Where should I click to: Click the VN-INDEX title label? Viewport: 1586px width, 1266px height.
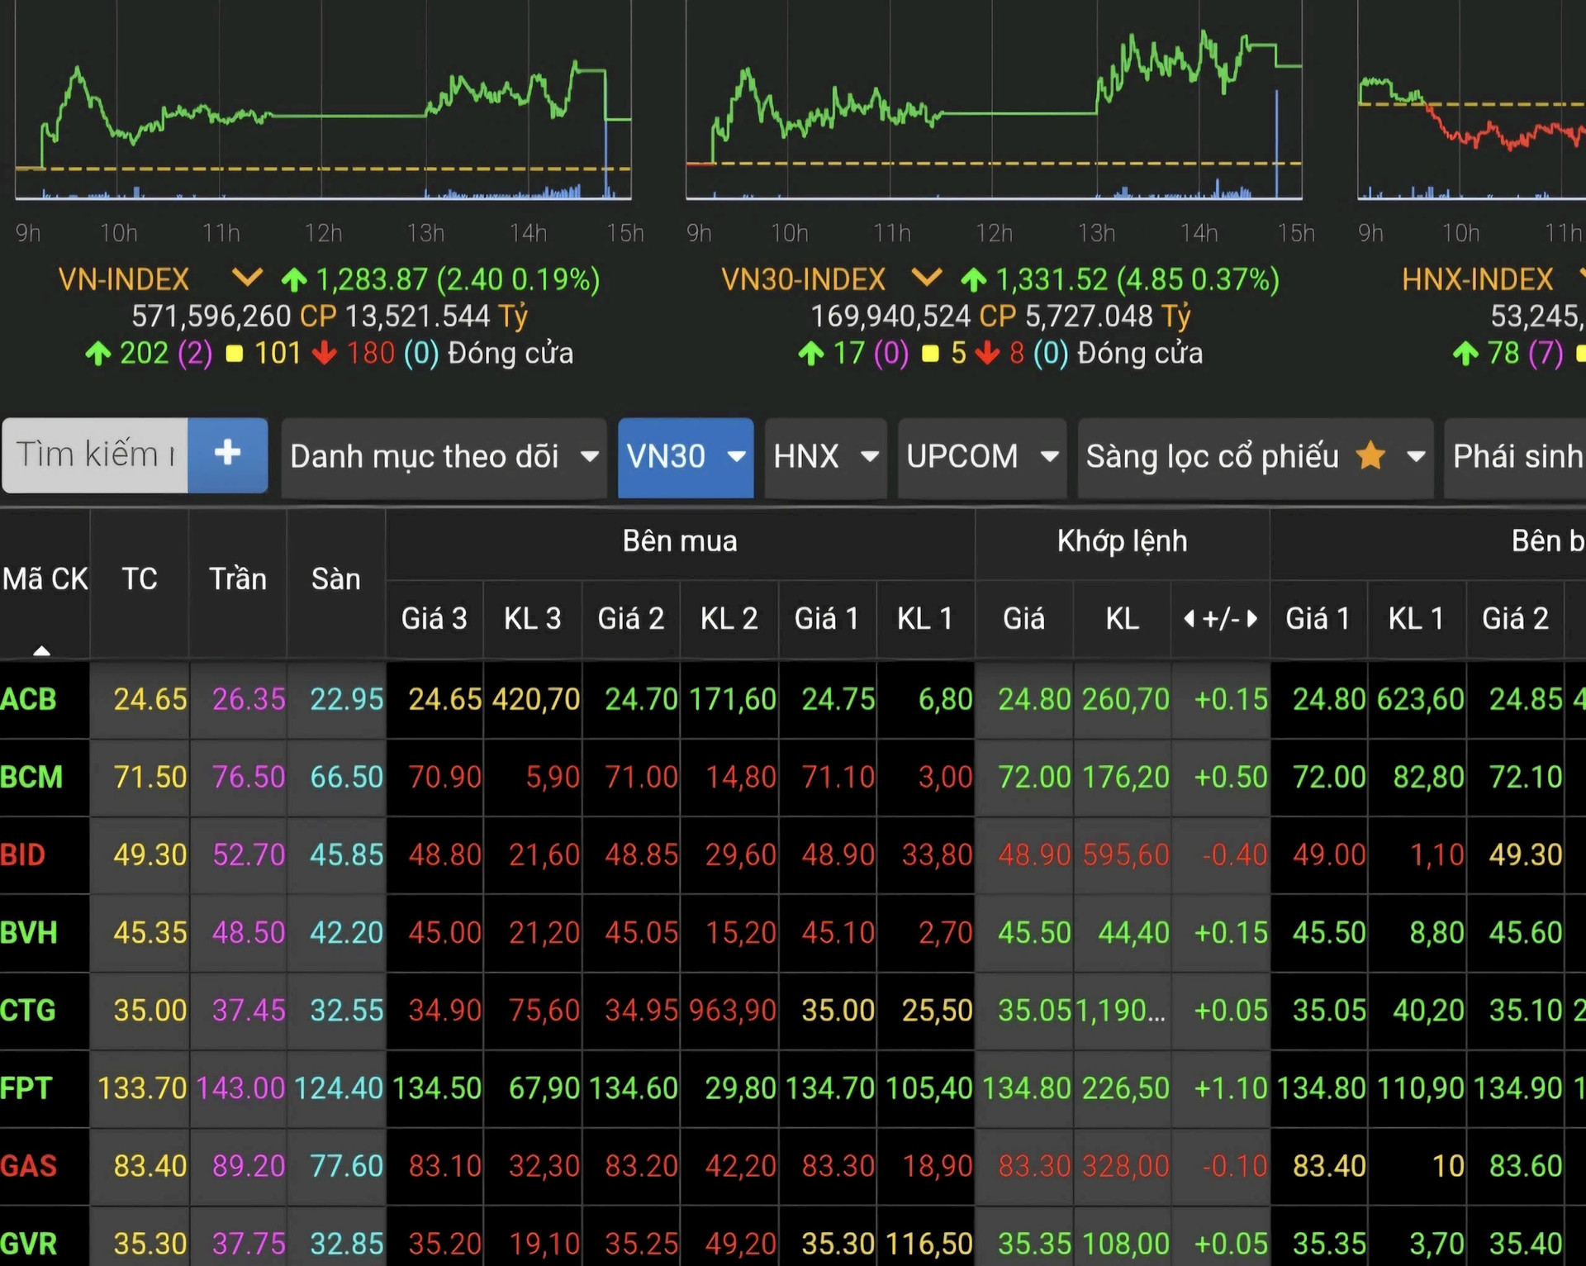click(124, 279)
